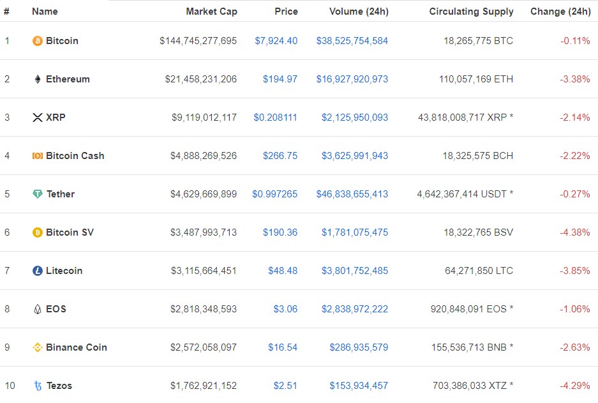This screenshot has height=403, width=598.
Task: Click Binance Coin price $16.54
Action: [x=283, y=347]
